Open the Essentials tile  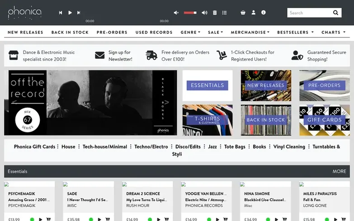tap(207, 85)
